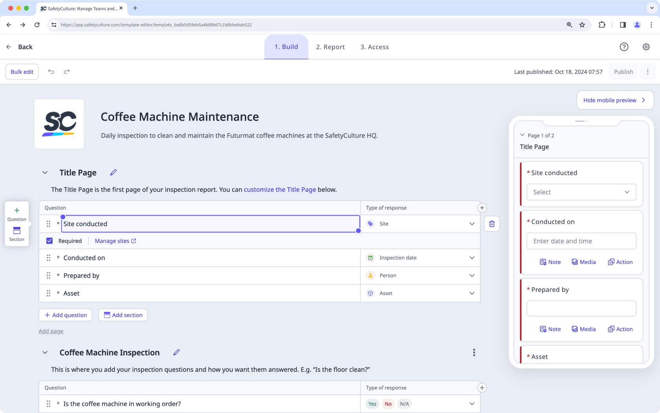The height and width of the screenshot is (413, 660).
Task: Open the template settings gear
Action: click(646, 47)
